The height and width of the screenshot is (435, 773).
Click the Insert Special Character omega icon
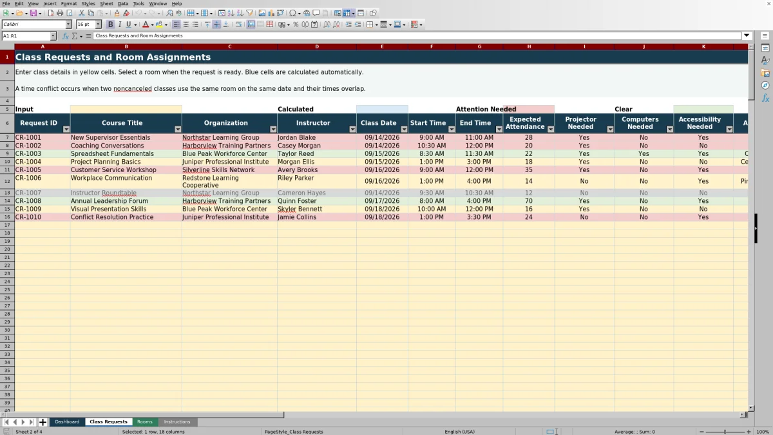coord(292,13)
